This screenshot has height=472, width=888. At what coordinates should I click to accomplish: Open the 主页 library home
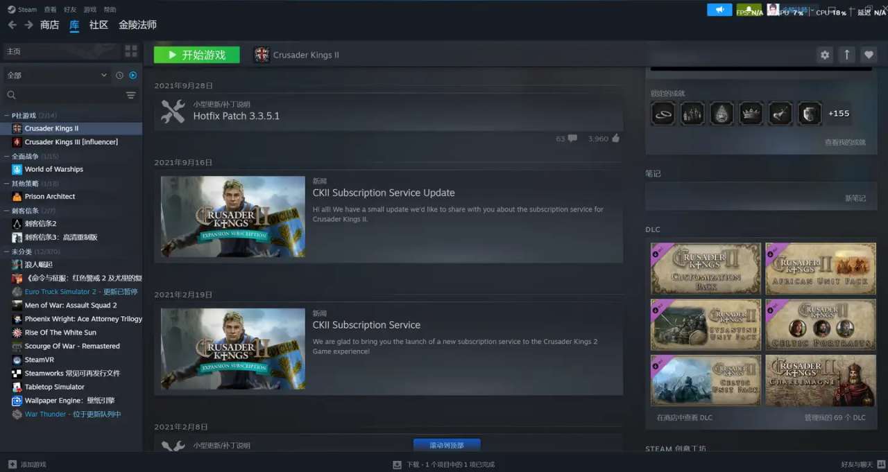[60, 51]
